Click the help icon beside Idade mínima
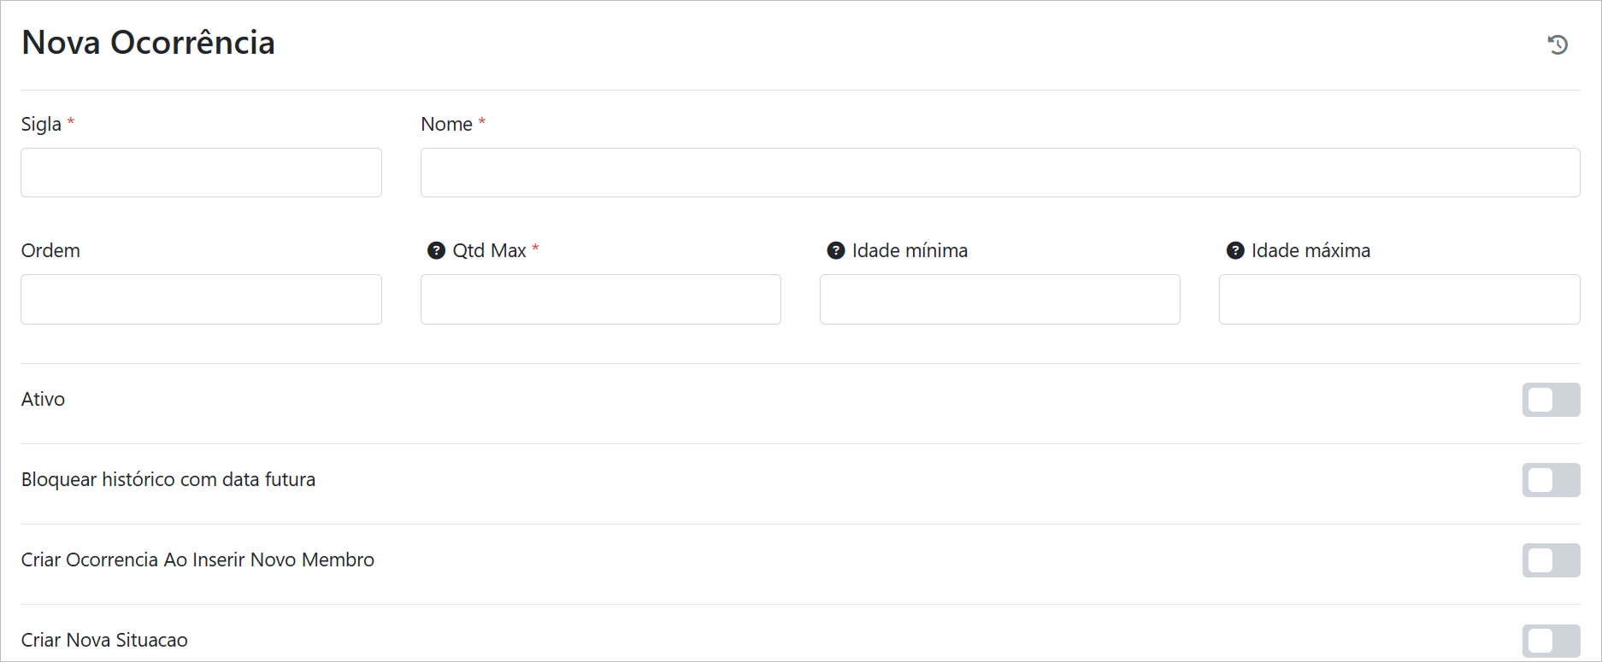This screenshot has width=1602, height=662. point(836,250)
